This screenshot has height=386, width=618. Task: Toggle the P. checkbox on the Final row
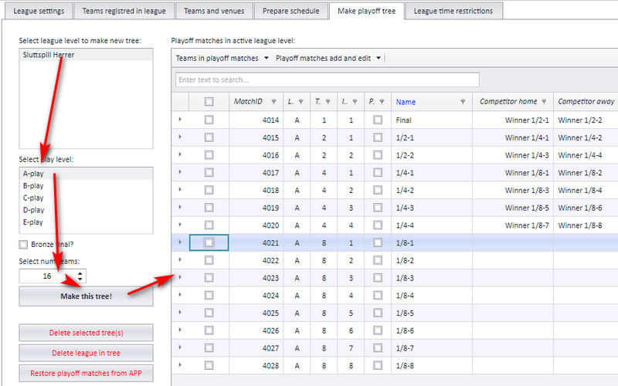pos(378,120)
